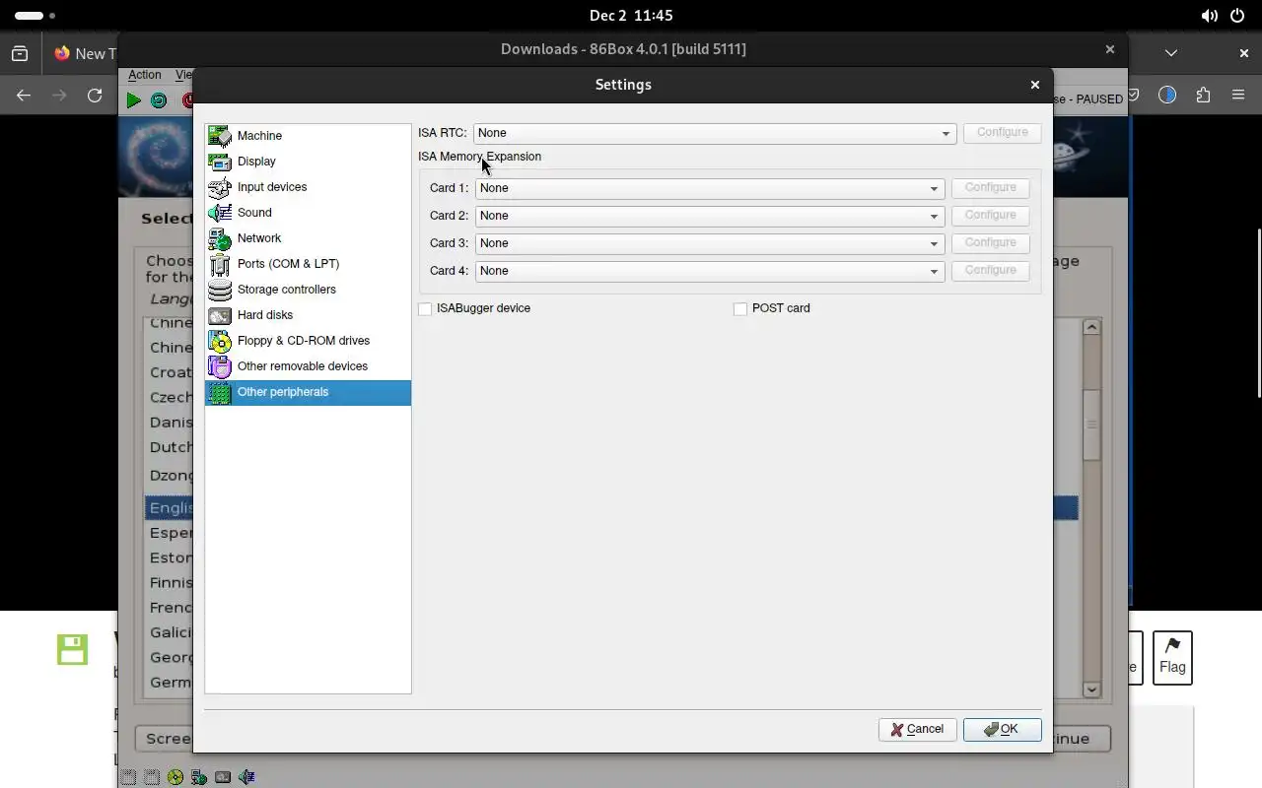Enable the POST card checkbox
Screen dimensions: 1262x788
click(x=740, y=309)
